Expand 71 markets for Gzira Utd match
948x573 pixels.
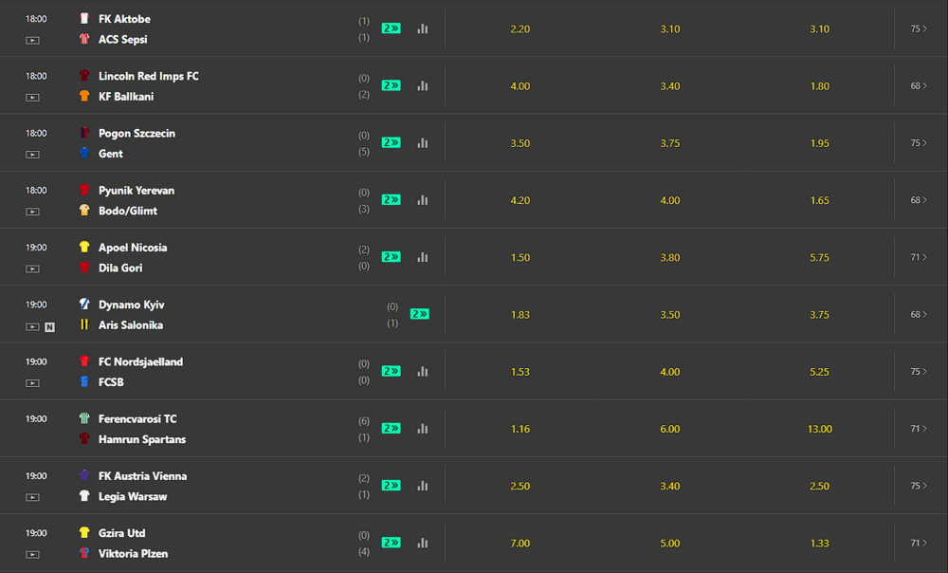click(919, 543)
